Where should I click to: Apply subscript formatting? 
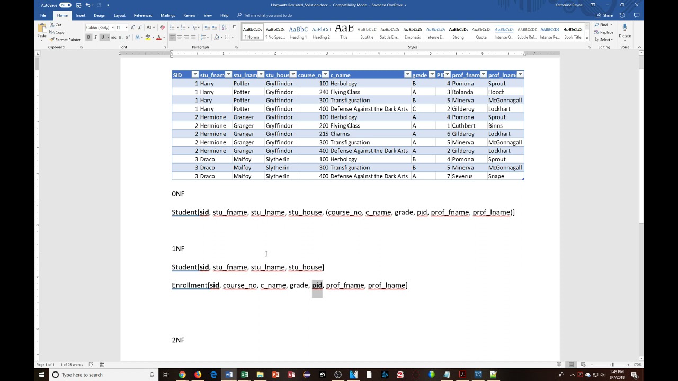click(121, 37)
